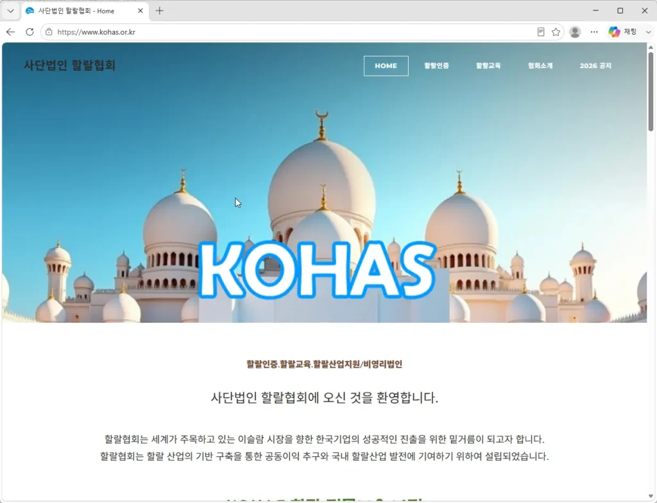Open the HOME navigation item
The width and height of the screenshot is (657, 503).
pyautogui.click(x=386, y=66)
